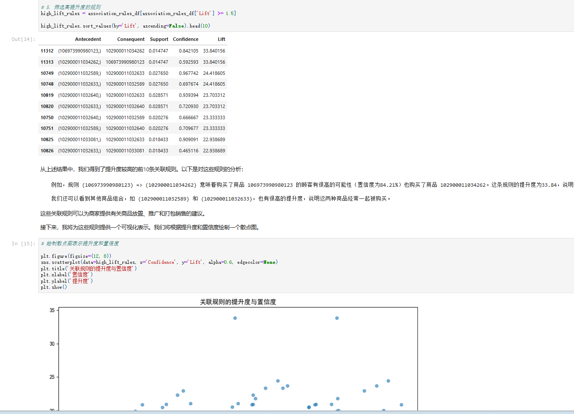Click paragraph starting '从上述结果中'
Image resolution: width=574 pixels, height=414 pixels.
(x=142, y=170)
